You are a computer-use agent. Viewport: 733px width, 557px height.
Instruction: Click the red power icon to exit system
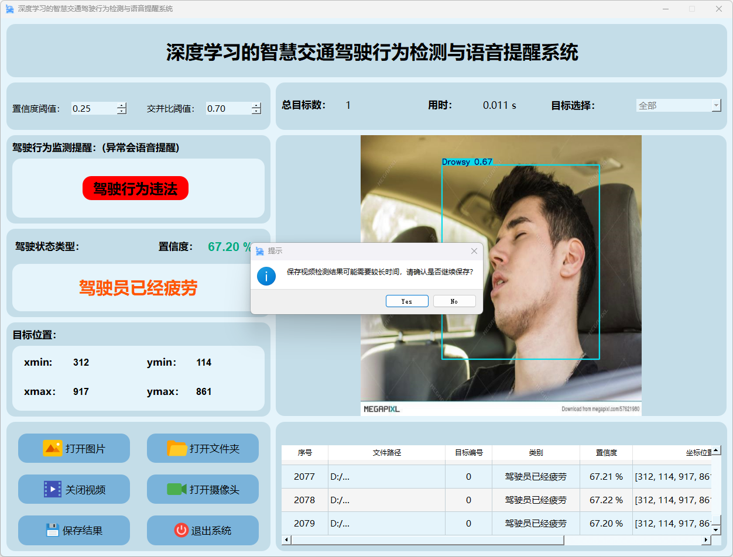181,530
